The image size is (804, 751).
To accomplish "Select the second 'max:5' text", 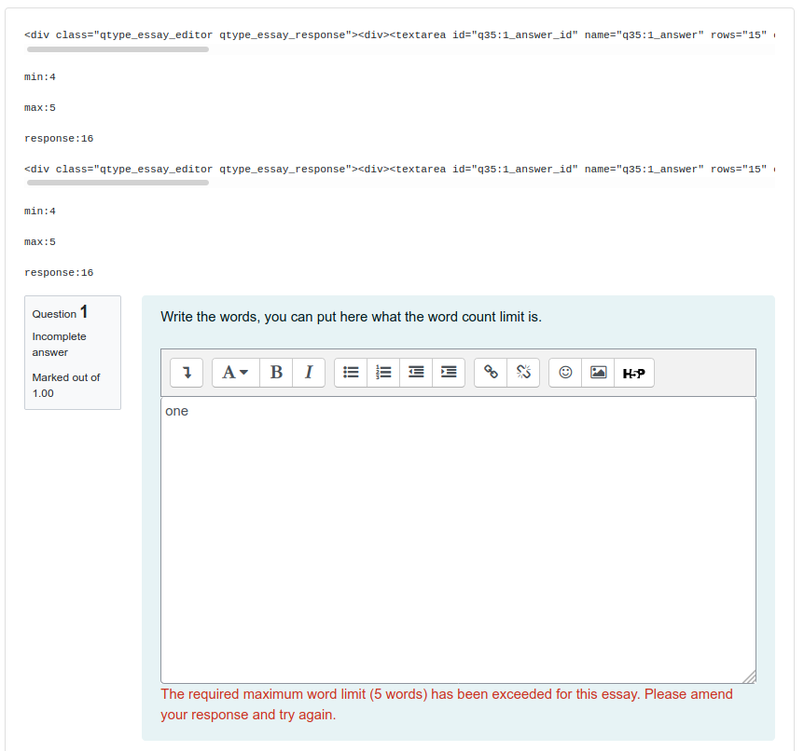I will (40, 242).
